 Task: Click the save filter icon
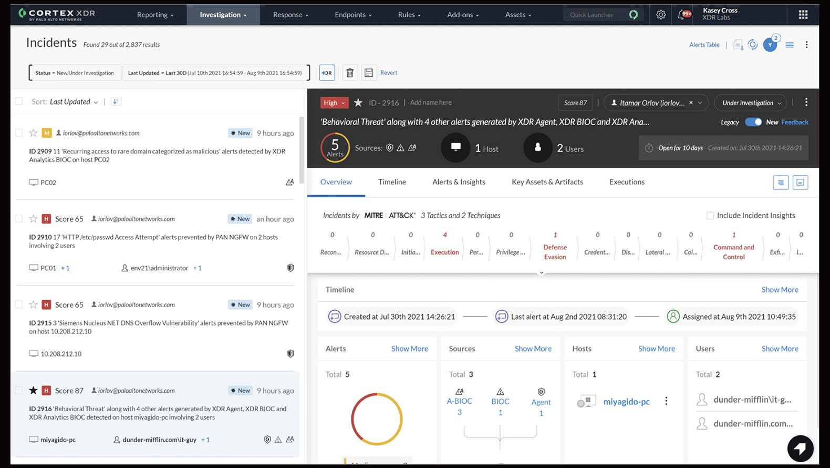369,73
